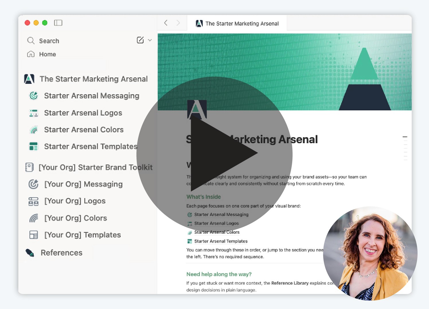Create a new page with compose icon

[140, 40]
